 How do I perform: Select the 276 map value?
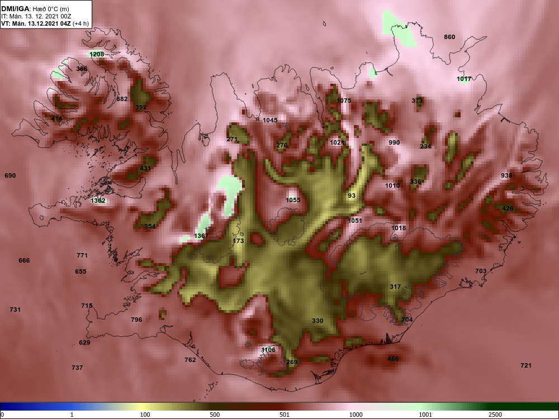[x=282, y=145]
